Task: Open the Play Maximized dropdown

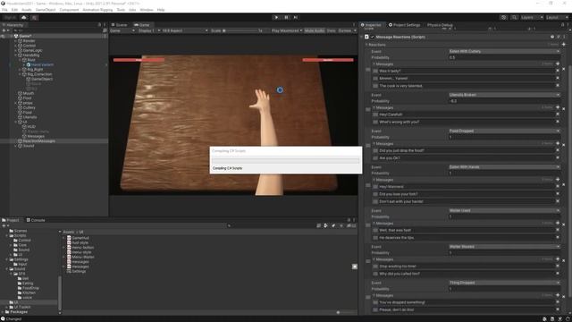Action: pyautogui.click(x=287, y=30)
